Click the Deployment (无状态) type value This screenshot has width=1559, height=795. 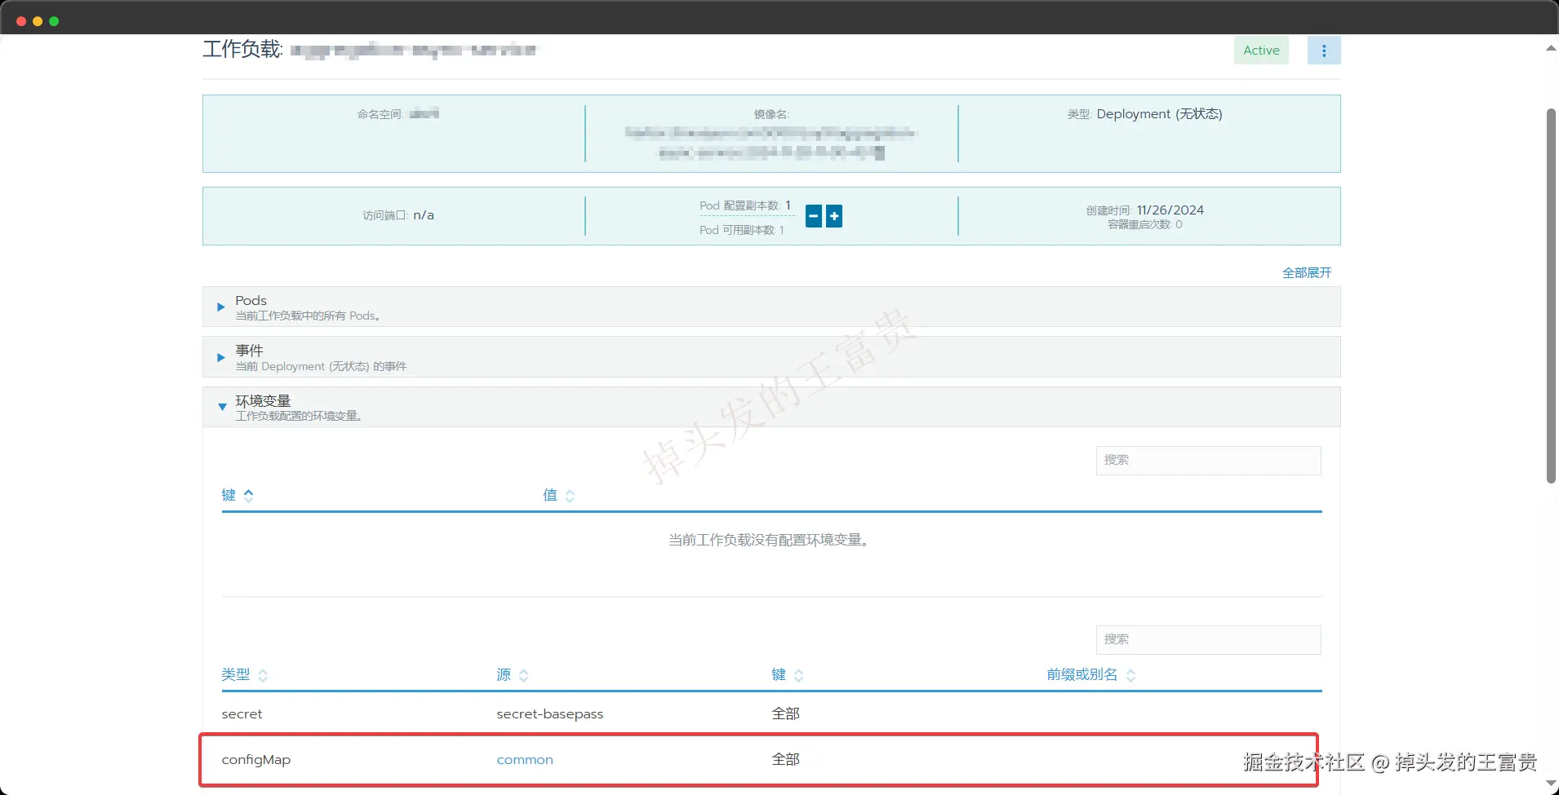(1159, 114)
